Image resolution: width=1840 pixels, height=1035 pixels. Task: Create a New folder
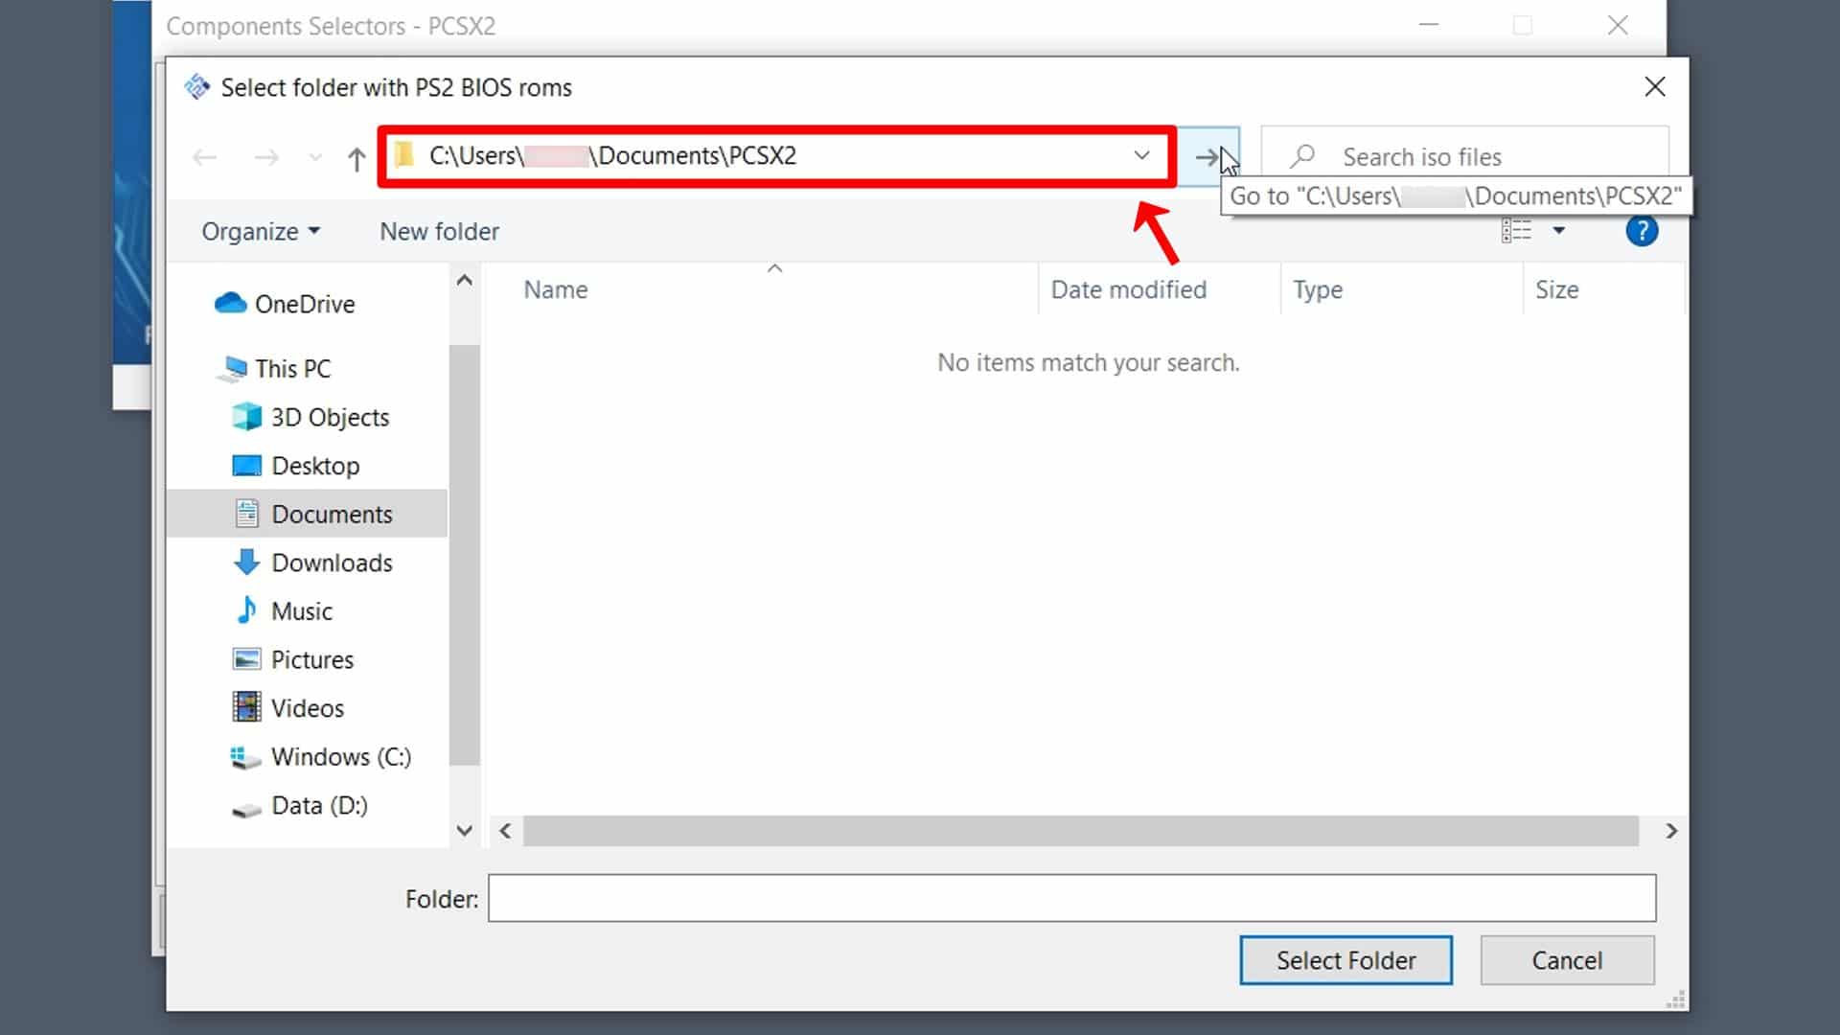pyautogui.click(x=439, y=232)
